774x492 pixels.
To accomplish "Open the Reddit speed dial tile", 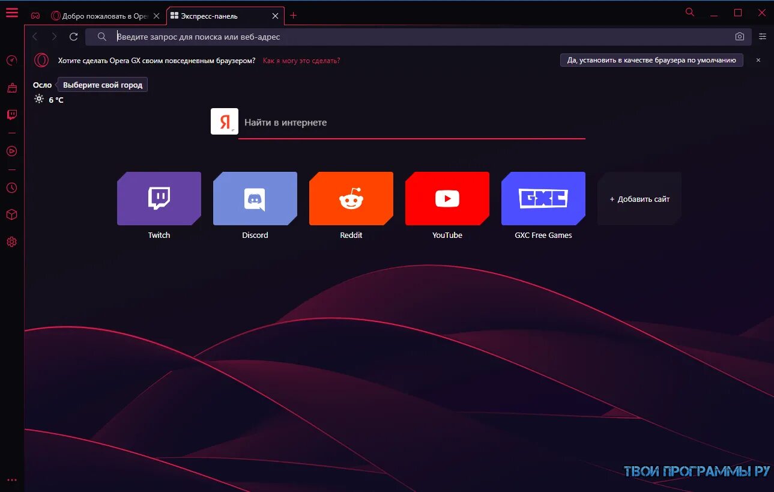I will 351,199.
